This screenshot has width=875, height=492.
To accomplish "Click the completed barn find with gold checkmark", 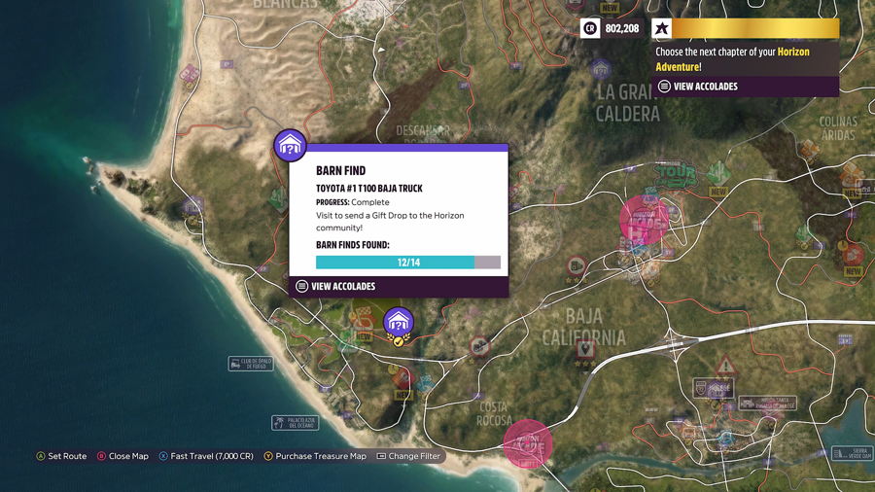I will pyautogui.click(x=398, y=325).
